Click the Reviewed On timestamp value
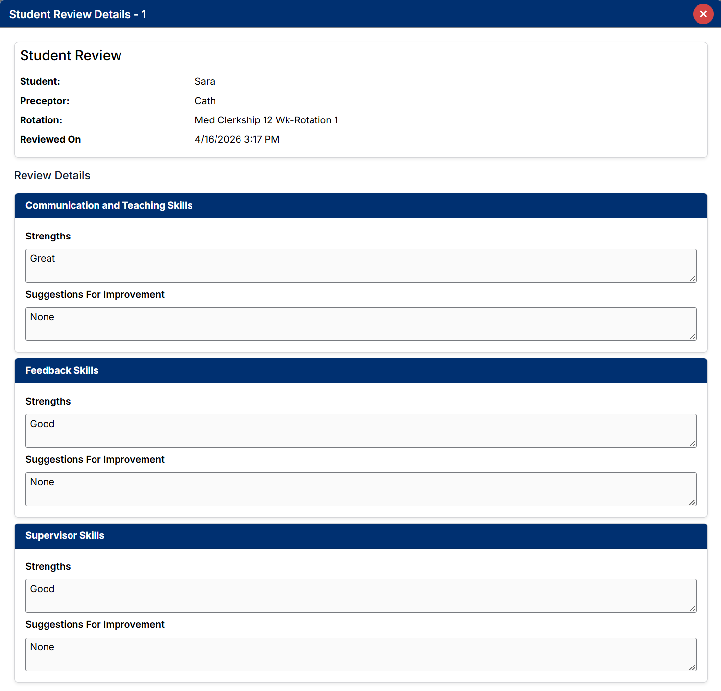Screen dimensions: 721x691 [237, 139]
